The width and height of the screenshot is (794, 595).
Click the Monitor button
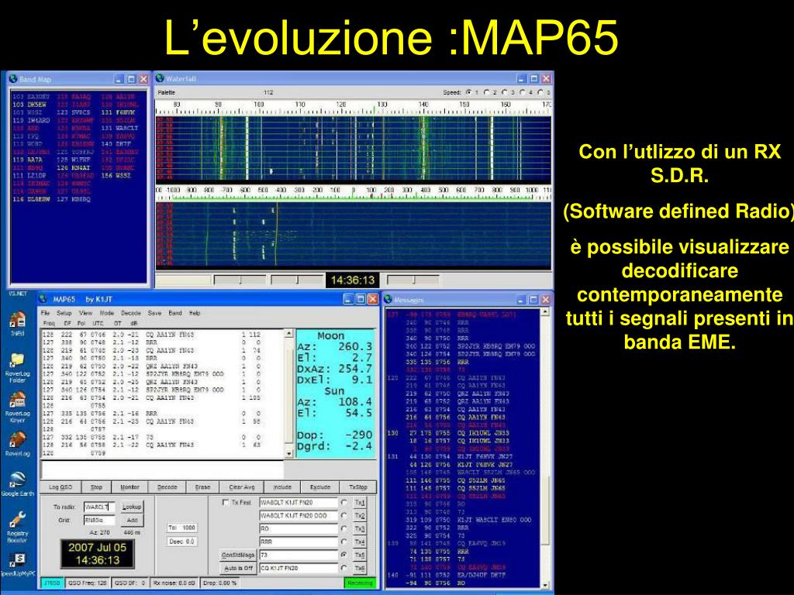tap(129, 487)
